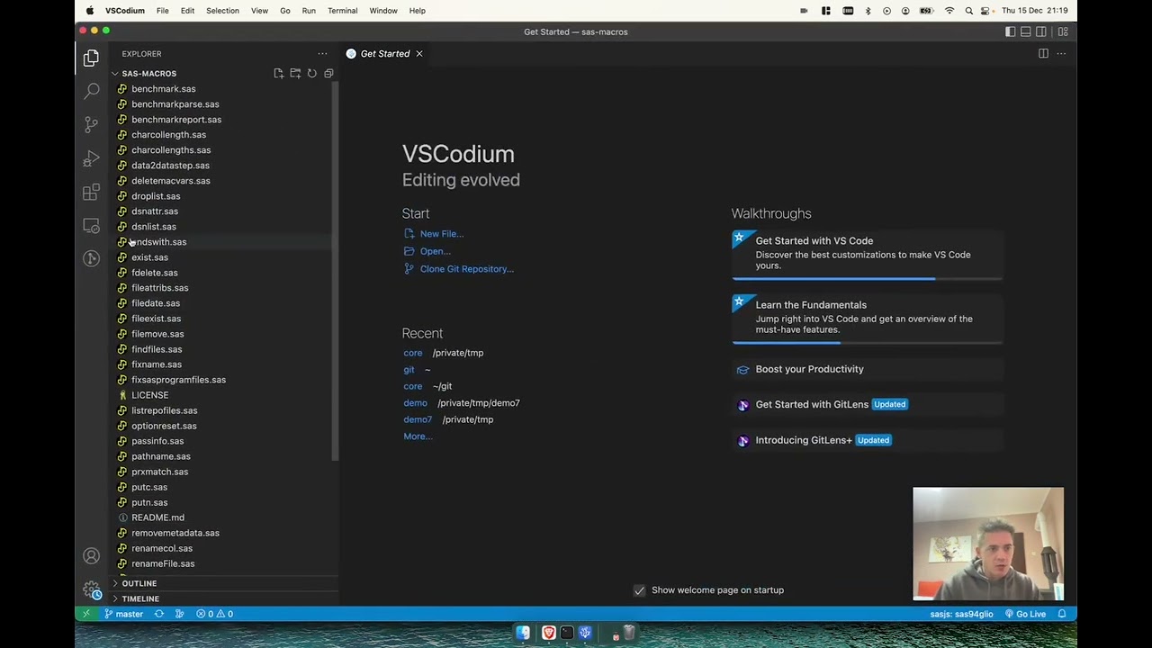Viewport: 1152px width, 648px height.
Task: Split the editor to the right
Action: pos(1043,54)
